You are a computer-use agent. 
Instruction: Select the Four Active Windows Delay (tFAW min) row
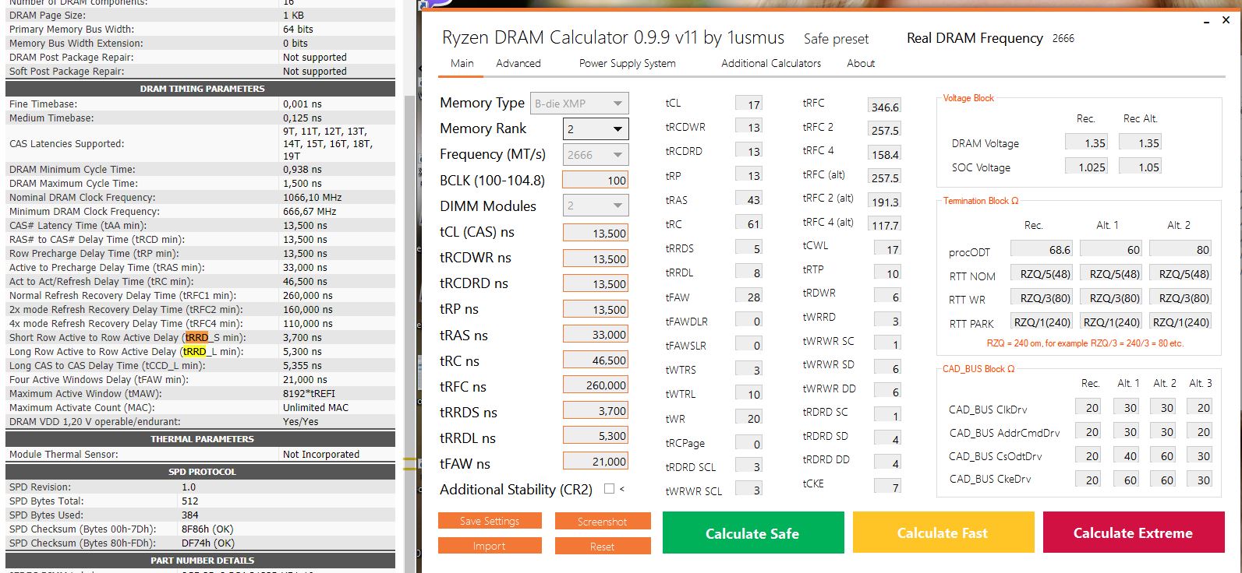tap(200, 379)
